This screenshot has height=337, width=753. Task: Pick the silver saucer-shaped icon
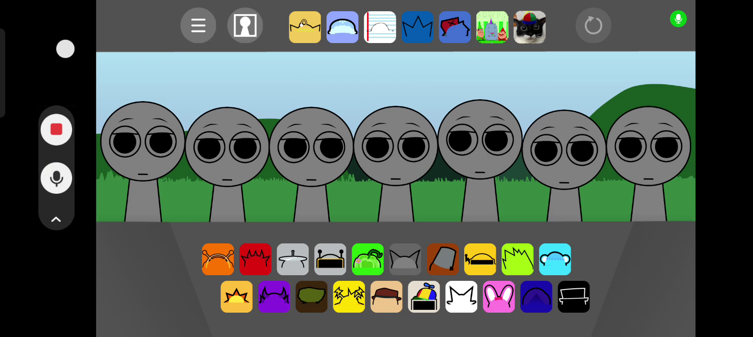(x=293, y=259)
